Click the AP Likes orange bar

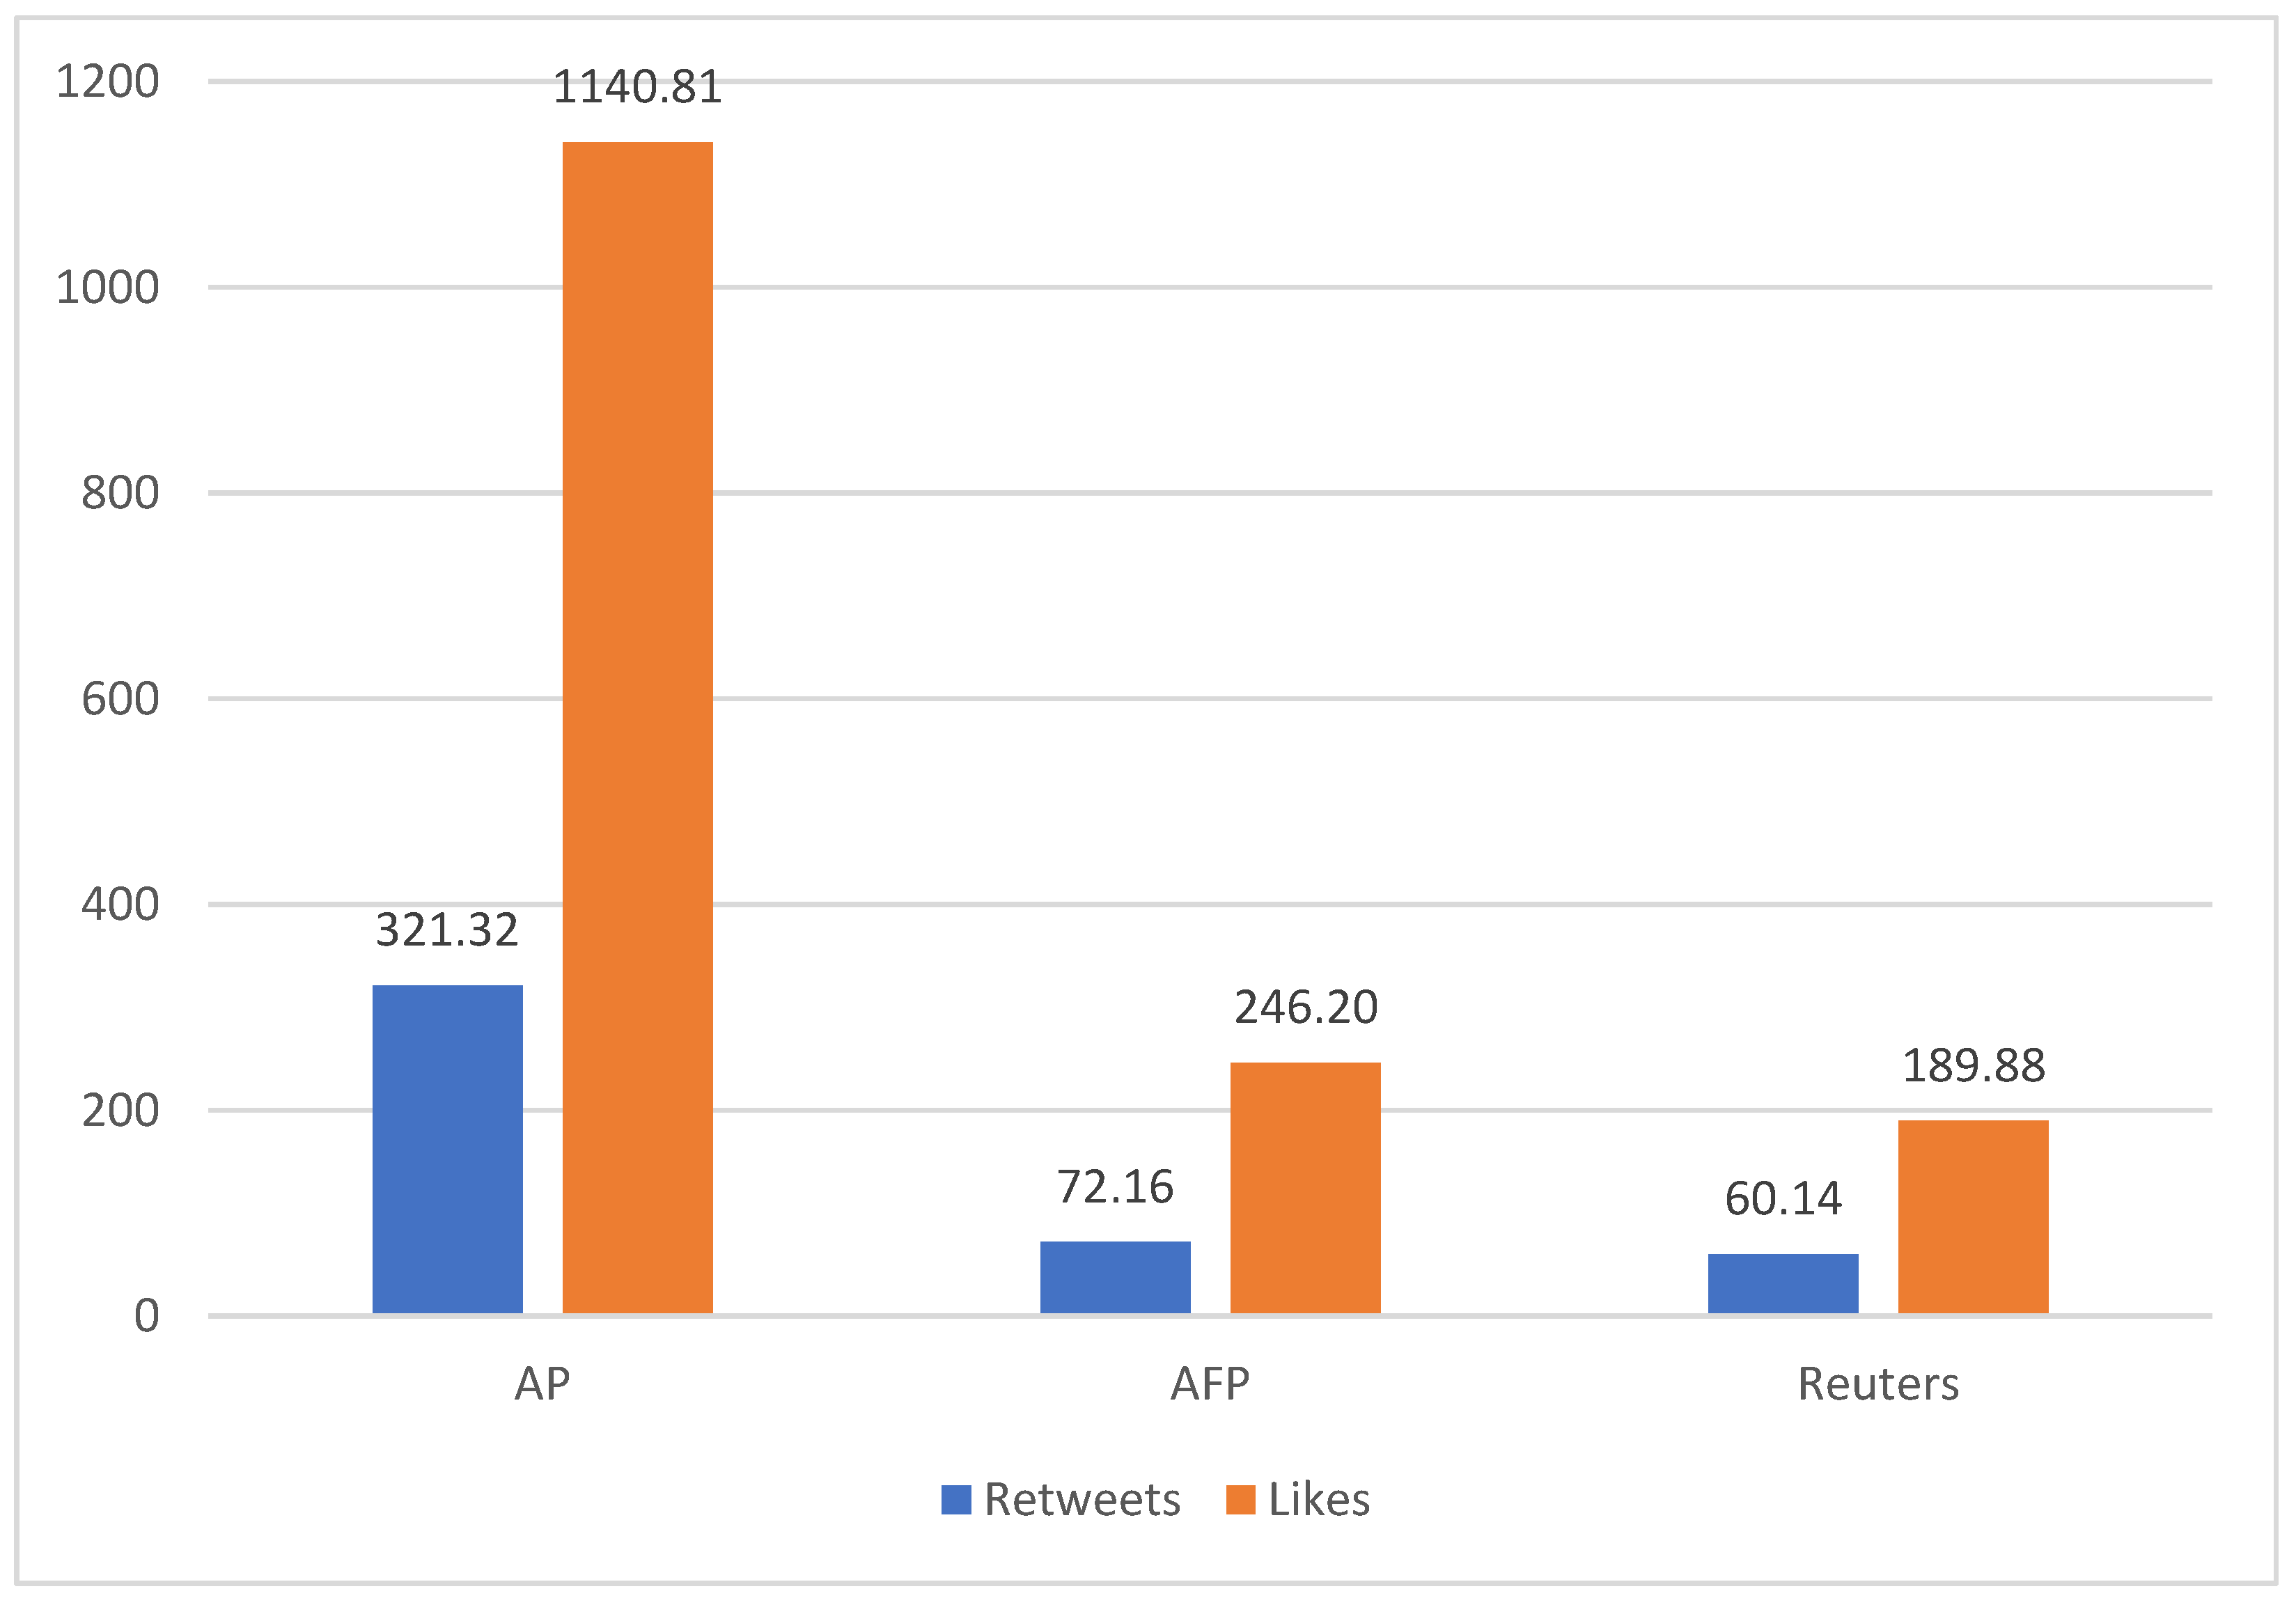[x=637, y=727]
